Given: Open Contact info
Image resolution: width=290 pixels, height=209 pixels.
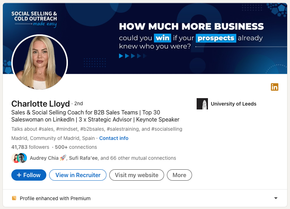Looking at the screenshot, I should click(114, 138).
